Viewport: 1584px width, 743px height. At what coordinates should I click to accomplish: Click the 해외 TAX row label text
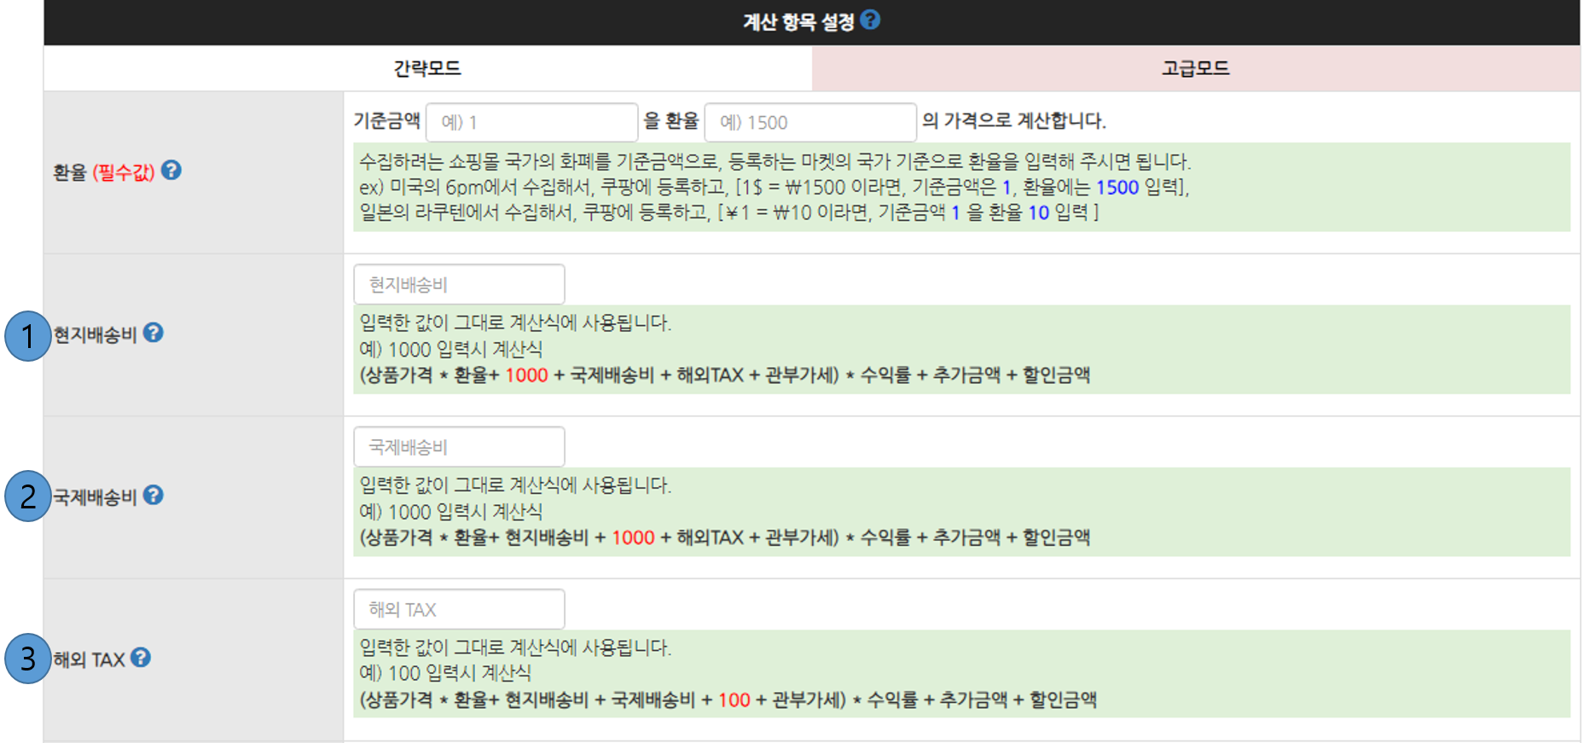click(89, 659)
